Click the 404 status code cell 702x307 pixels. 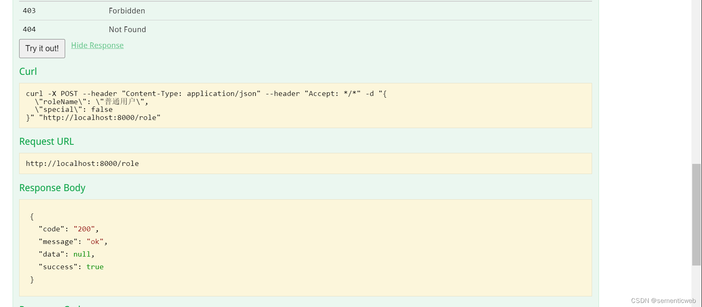click(x=29, y=29)
